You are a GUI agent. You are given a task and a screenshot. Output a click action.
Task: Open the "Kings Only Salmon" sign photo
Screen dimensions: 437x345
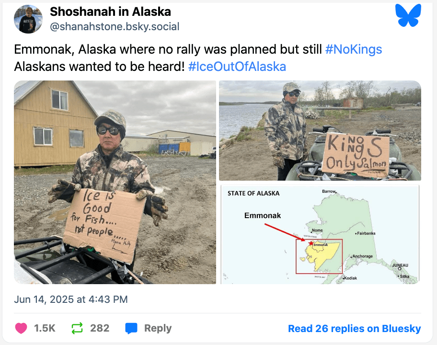pos(320,130)
